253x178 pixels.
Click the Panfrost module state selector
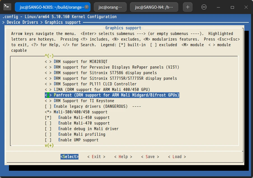(48, 95)
